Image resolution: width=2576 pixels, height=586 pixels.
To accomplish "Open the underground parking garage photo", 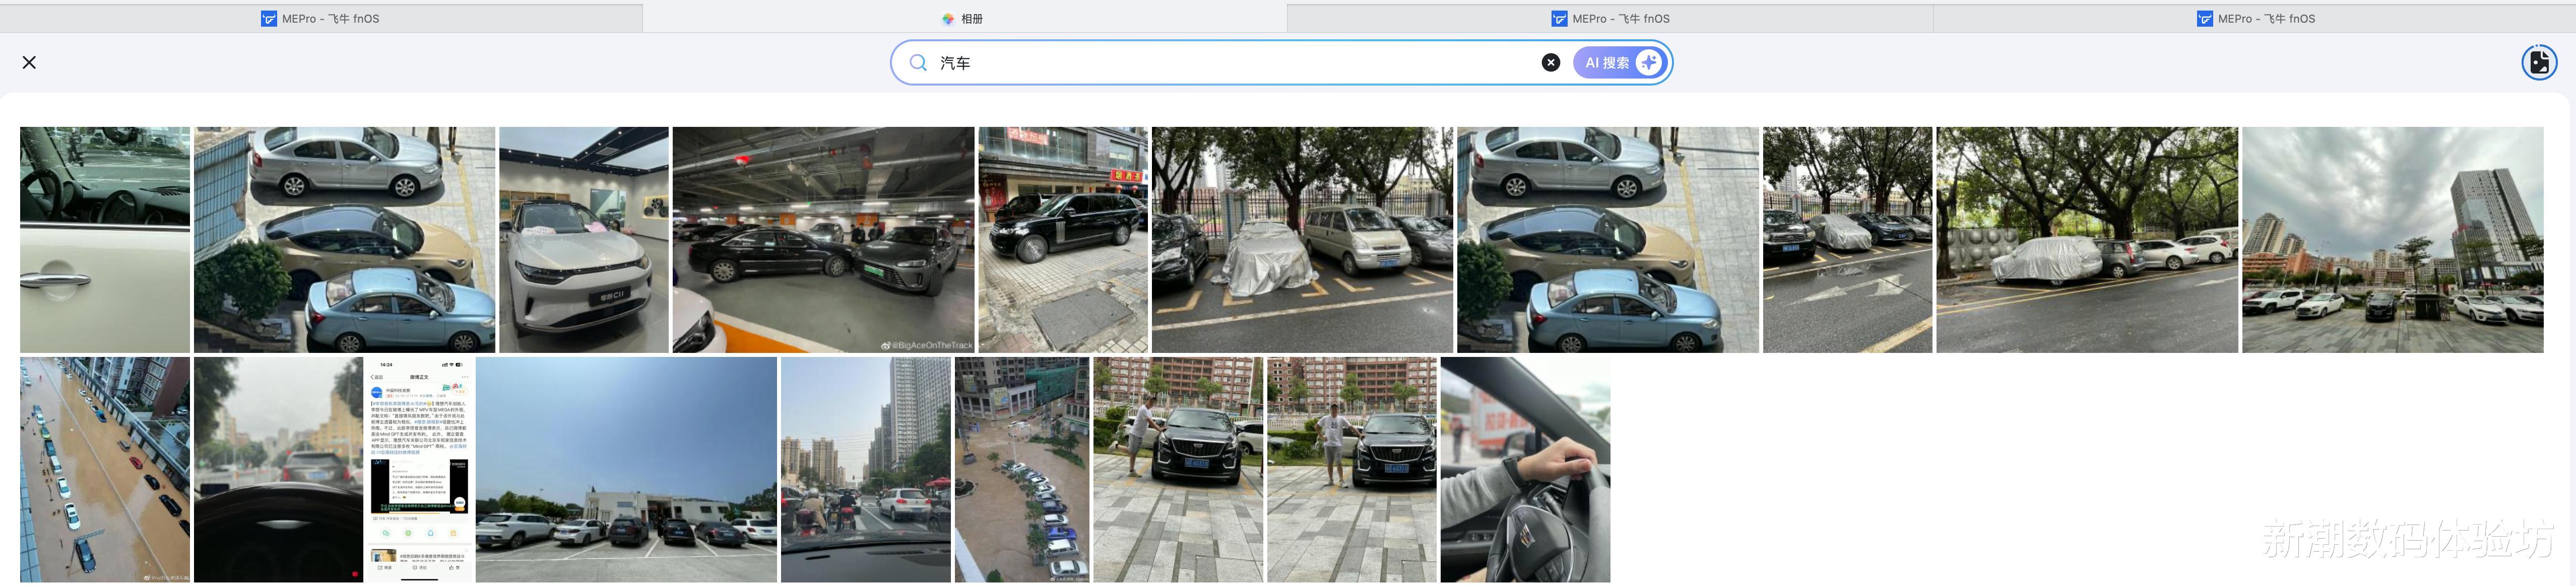I will (822, 240).
